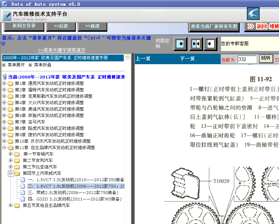Click the tree panel scroll-up arrow
The image size is (279, 224).
pyautogui.click(x=127, y=57)
